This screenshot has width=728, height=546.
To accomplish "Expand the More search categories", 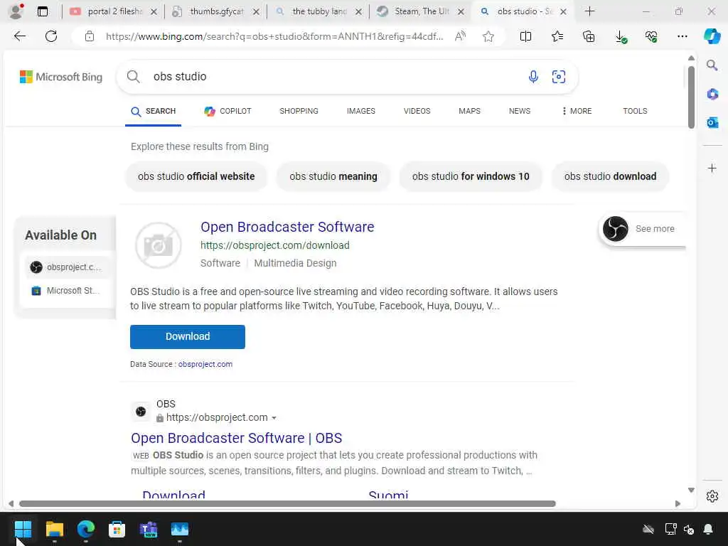I will pos(577,111).
